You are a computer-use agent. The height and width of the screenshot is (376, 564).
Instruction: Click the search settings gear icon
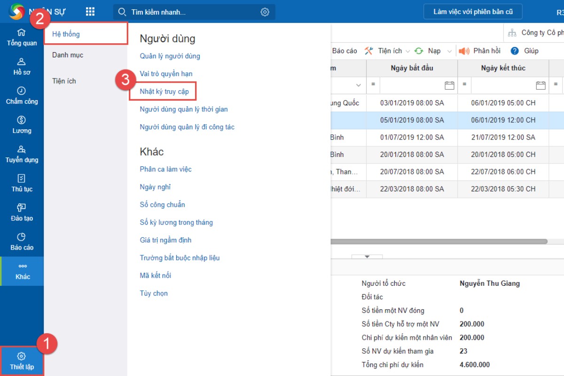tap(265, 12)
